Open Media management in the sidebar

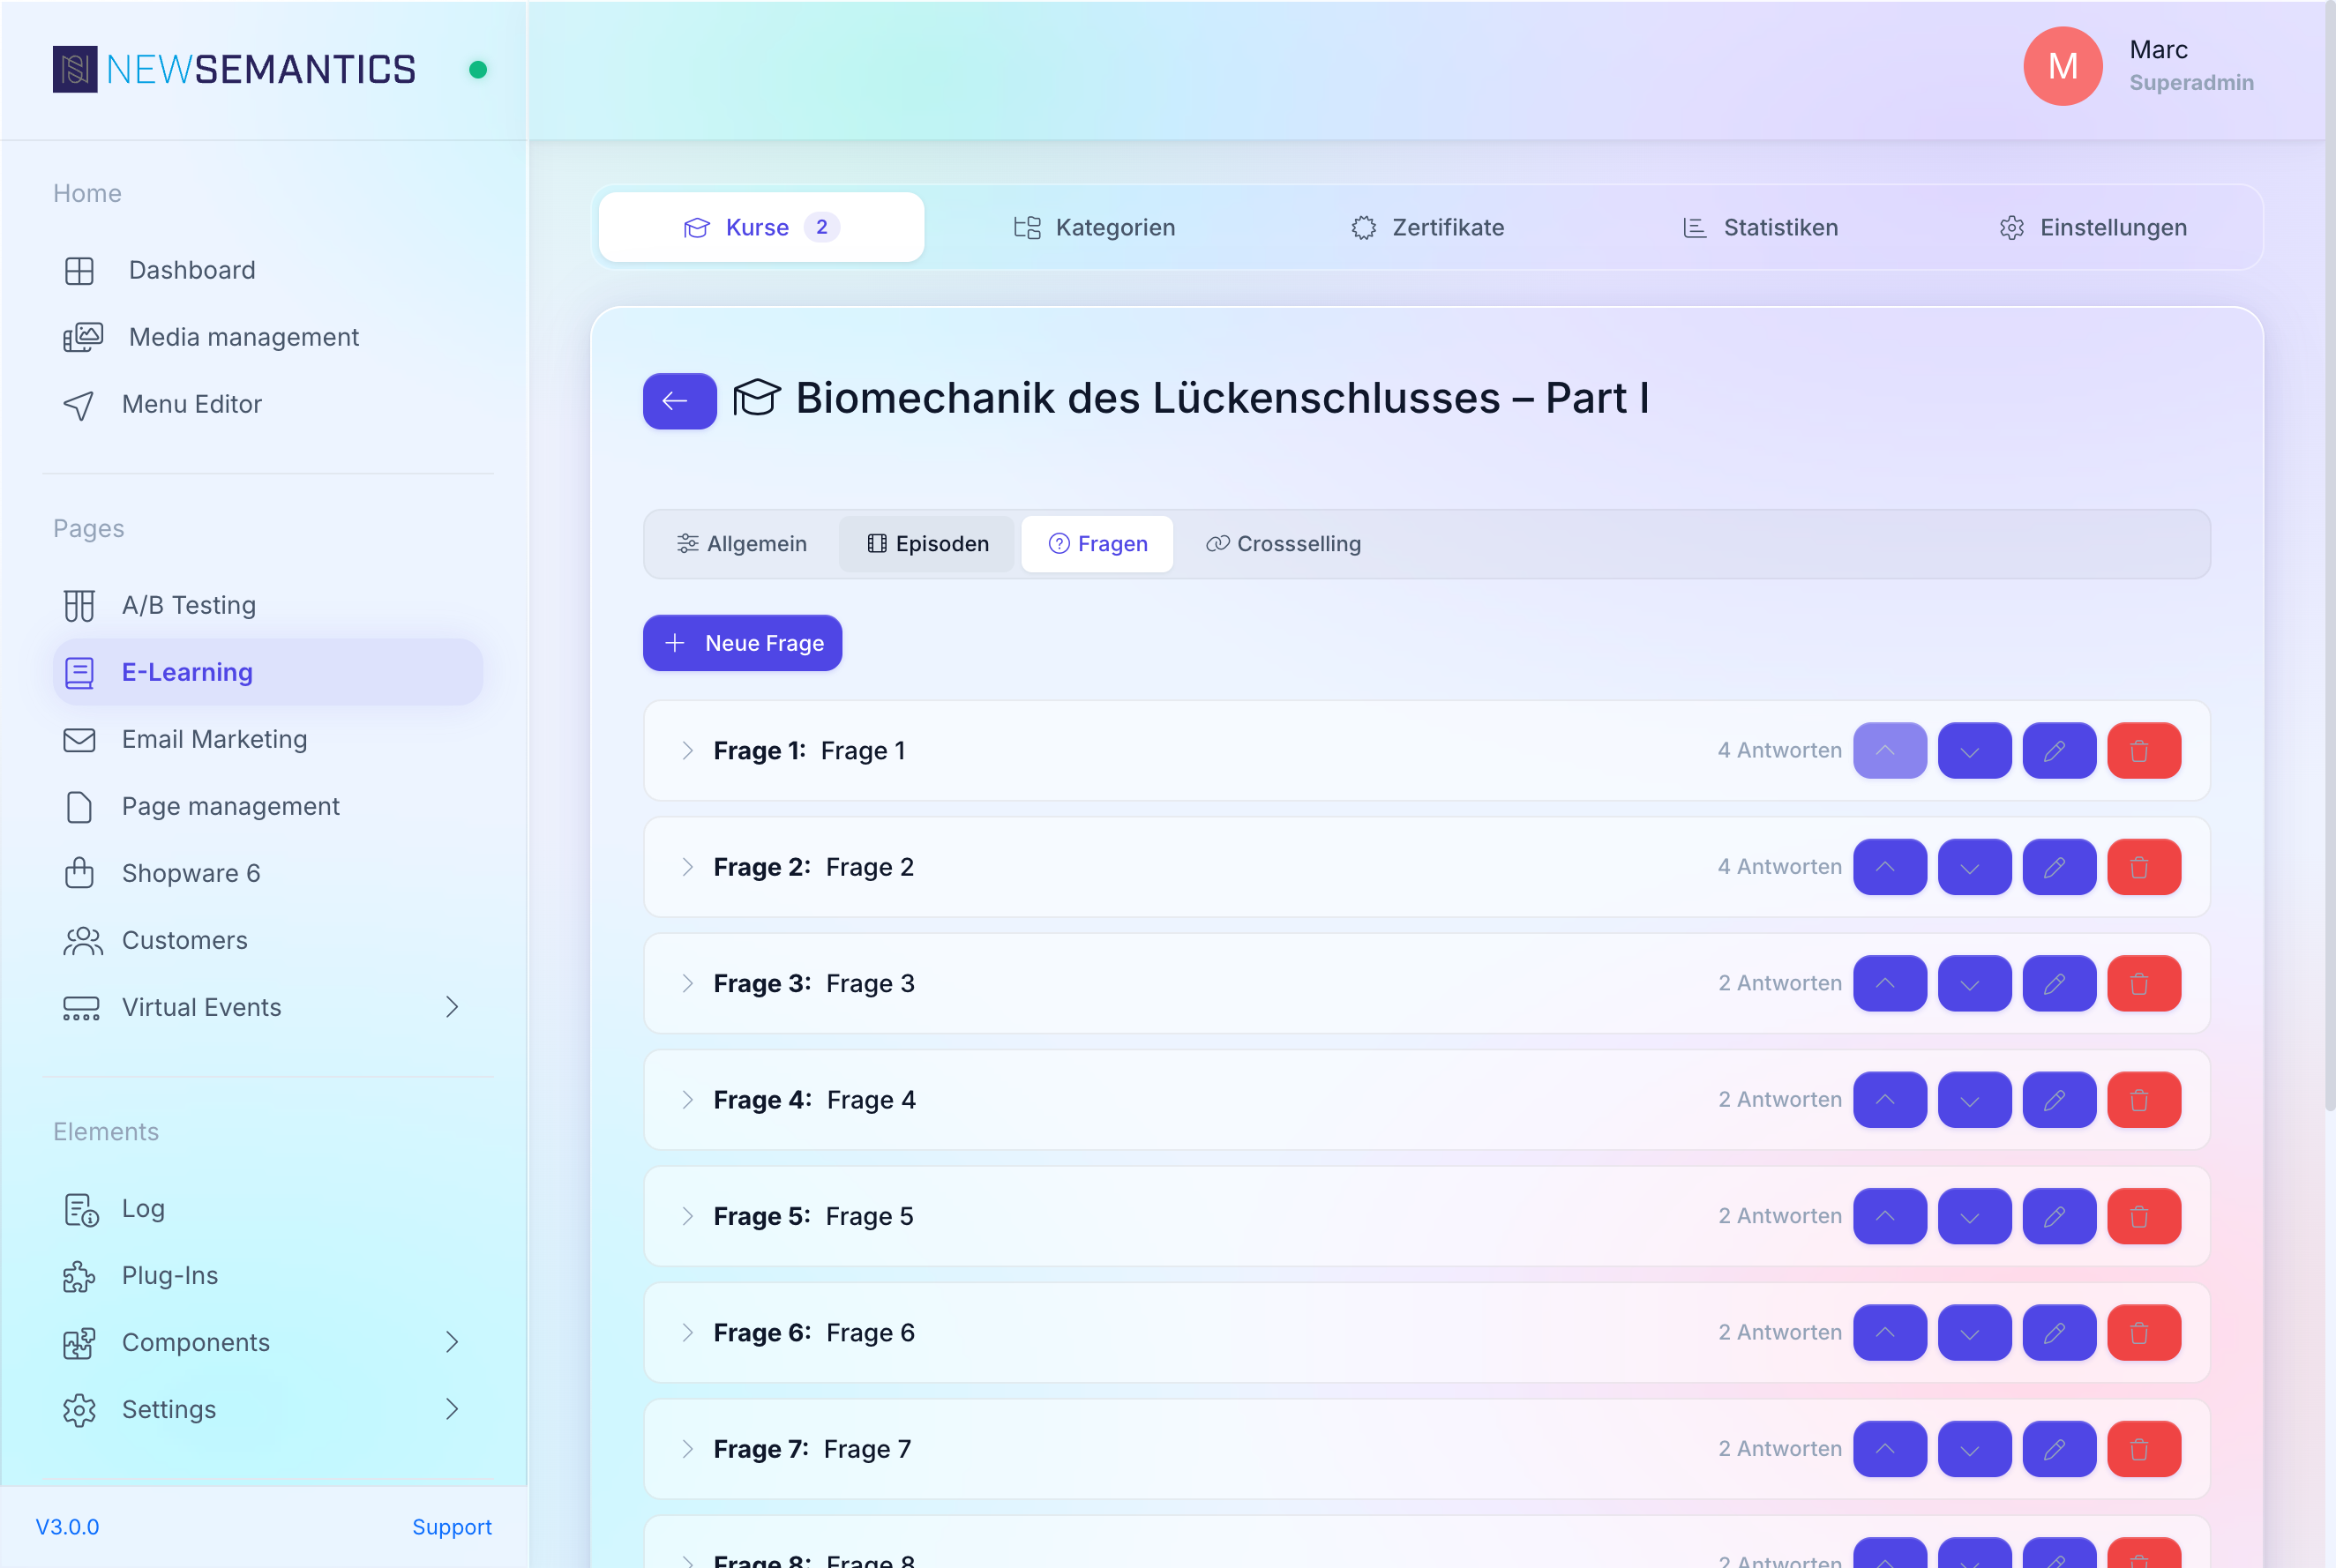pos(268,337)
